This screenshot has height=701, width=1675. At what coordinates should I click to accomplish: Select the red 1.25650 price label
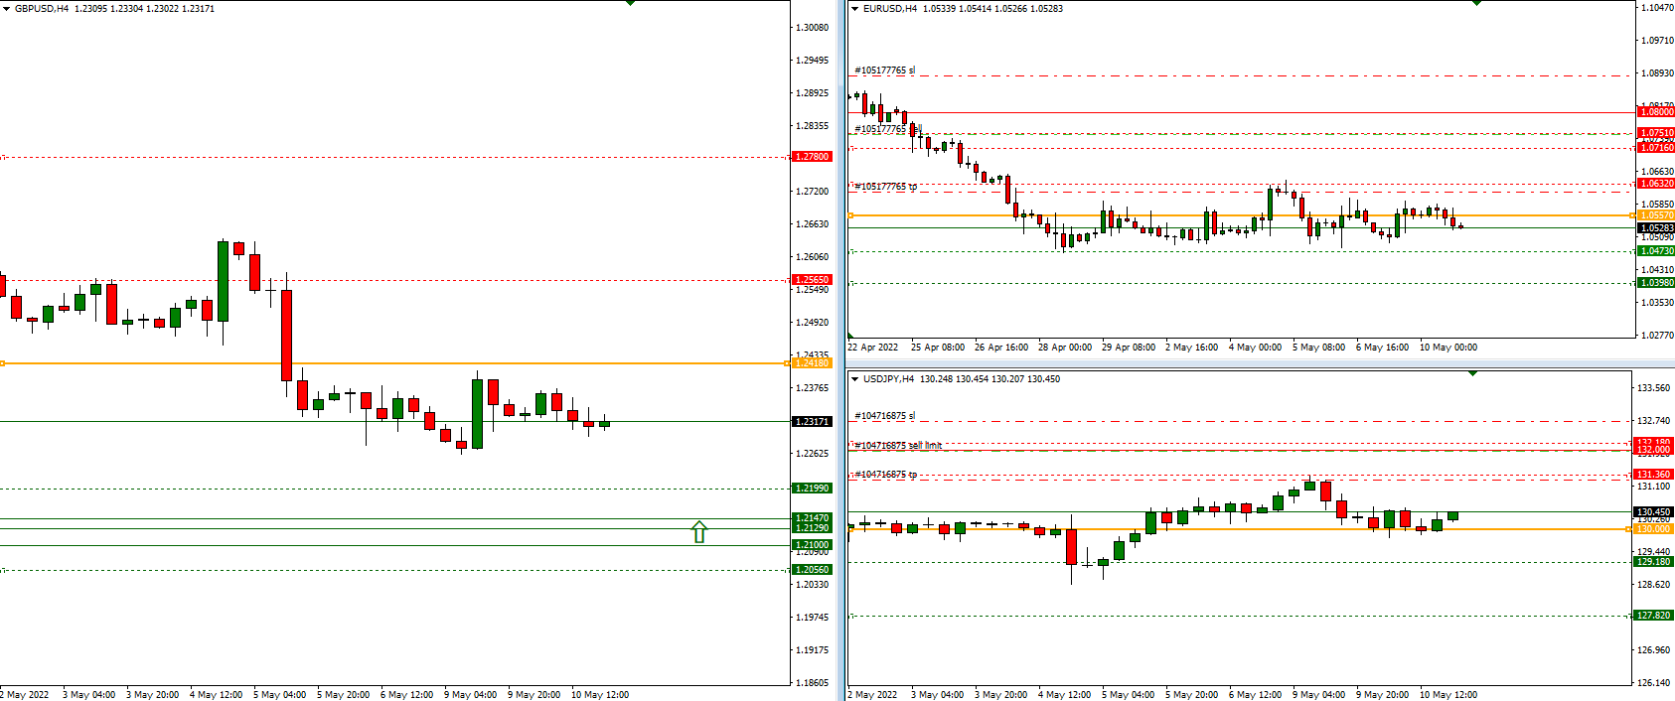point(812,280)
